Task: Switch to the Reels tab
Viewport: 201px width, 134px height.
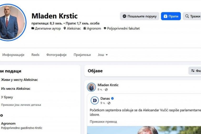Action: [35, 55]
